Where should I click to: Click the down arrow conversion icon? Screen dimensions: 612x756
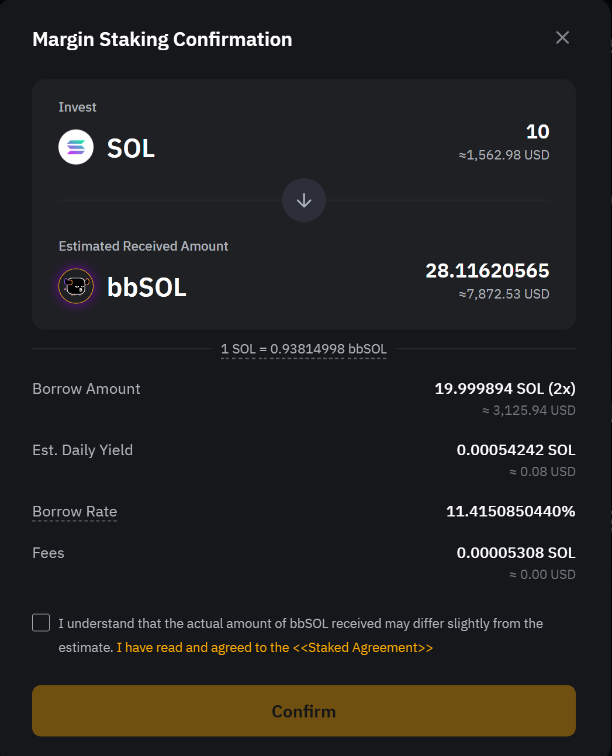click(x=304, y=200)
